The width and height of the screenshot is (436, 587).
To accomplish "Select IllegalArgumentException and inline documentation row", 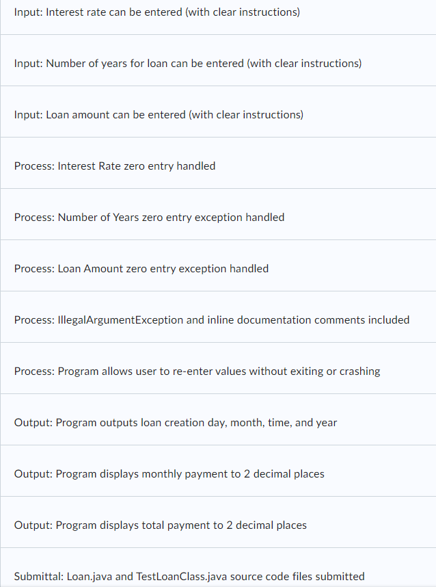I will (218, 317).
